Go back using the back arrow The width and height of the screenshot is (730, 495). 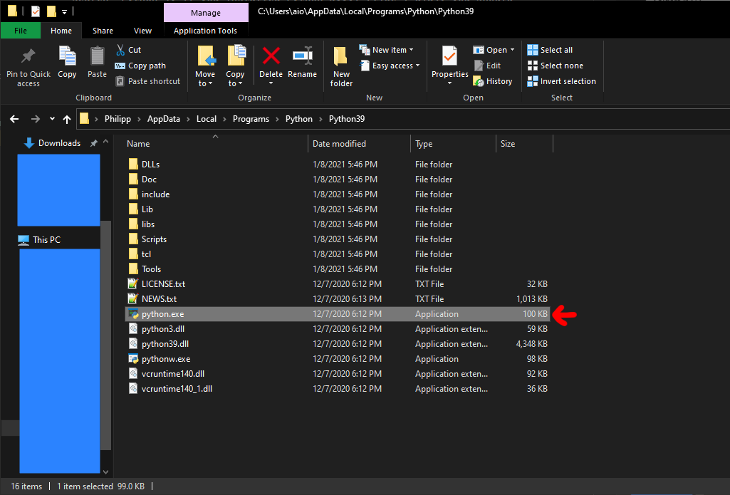[x=14, y=119]
